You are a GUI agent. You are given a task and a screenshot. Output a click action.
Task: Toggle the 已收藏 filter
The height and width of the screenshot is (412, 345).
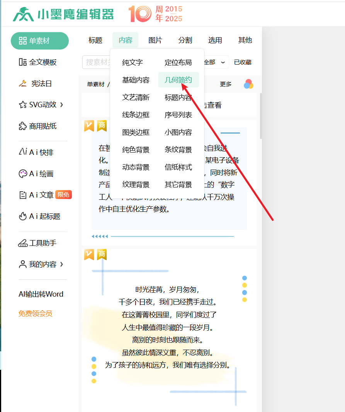pyautogui.click(x=243, y=62)
